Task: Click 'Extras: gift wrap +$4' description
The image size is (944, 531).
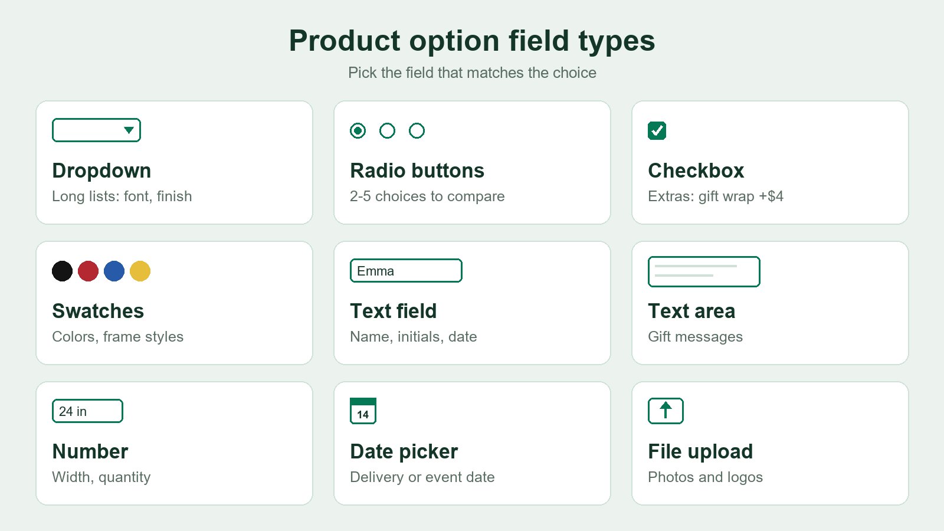Action: (716, 196)
